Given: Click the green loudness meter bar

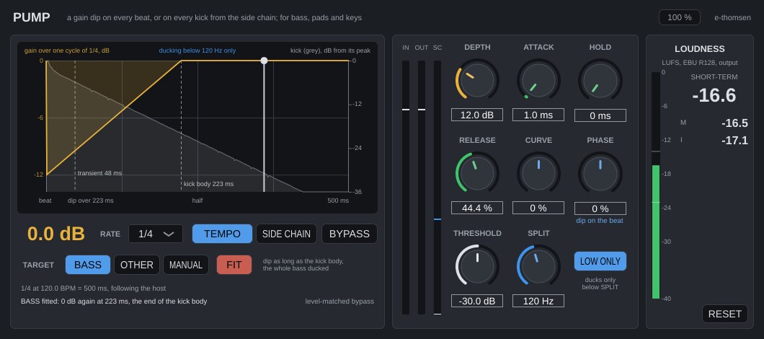Looking at the screenshot, I should (656, 232).
